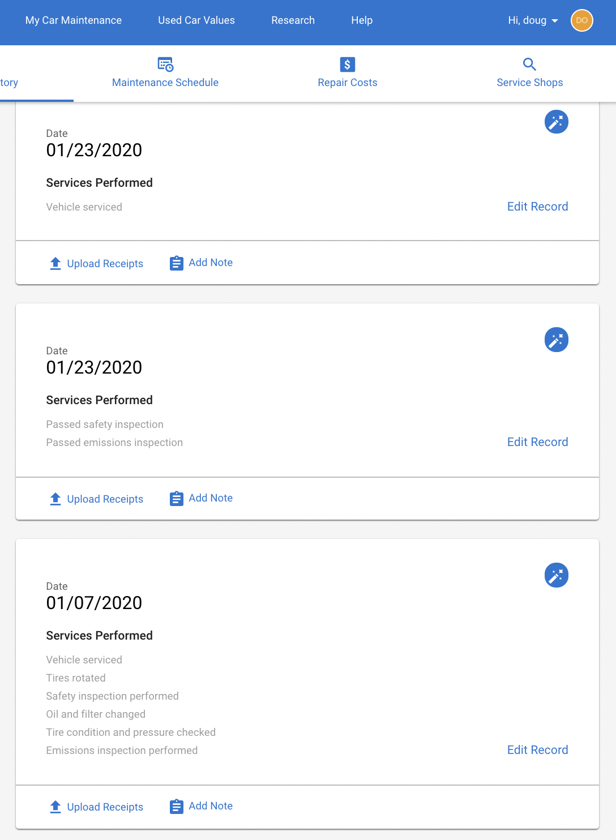Click clipboard note icon in safety inspection record

tap(177, 499)
